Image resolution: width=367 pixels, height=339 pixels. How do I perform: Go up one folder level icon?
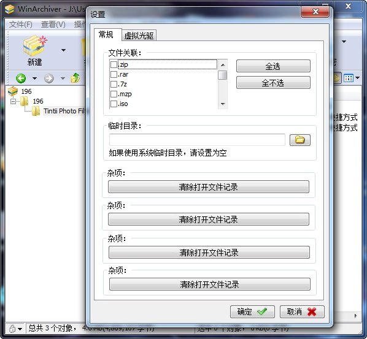(x=75, y=78)
